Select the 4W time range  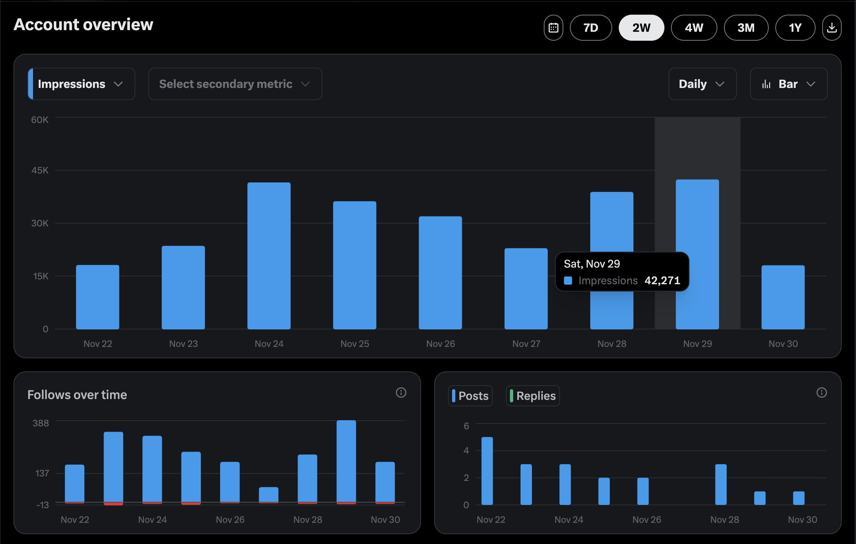coord(694,28)
